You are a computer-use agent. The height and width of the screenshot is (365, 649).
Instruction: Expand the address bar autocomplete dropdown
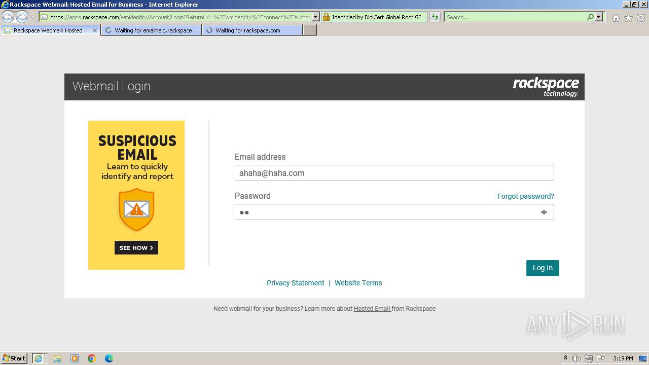click(x=315, y=17)
